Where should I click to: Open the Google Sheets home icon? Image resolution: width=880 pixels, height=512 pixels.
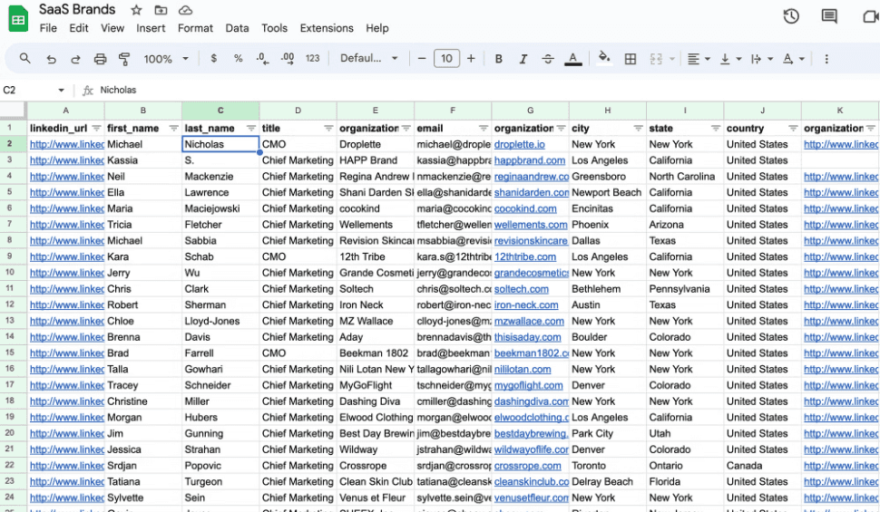tap(18, 19)
